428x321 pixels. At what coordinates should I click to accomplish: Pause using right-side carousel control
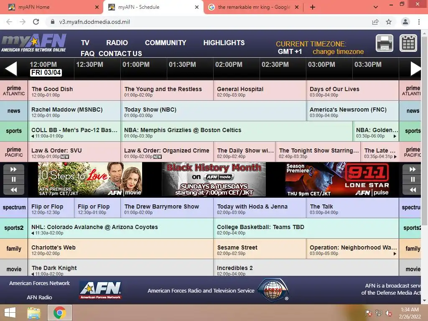413,179
